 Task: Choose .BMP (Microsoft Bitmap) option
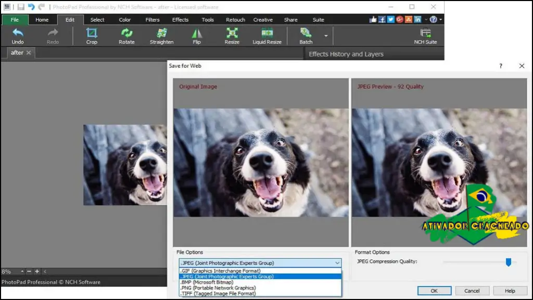(x=260, y=282)
